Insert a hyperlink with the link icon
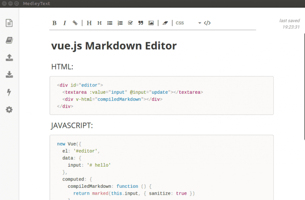Image resolution: width=305 pixels, height=200 pixels. 75,23
